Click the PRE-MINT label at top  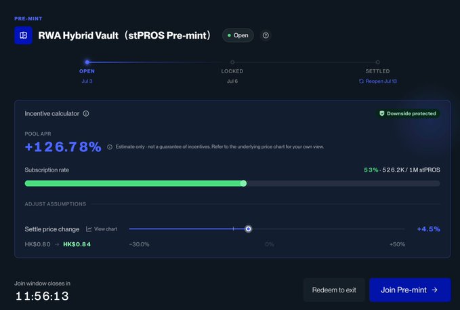28,18
